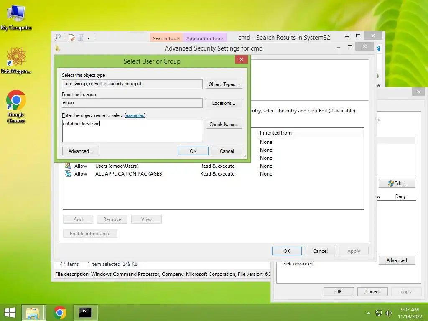Click the location field showing emoo
The height and width of the screenshot is (321, 428).
132,103
